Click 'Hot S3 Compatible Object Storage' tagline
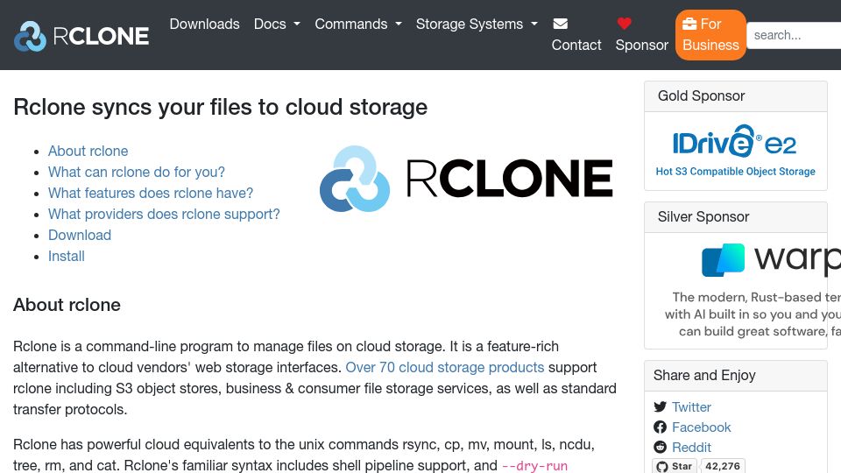 click(x=735, y=172)
